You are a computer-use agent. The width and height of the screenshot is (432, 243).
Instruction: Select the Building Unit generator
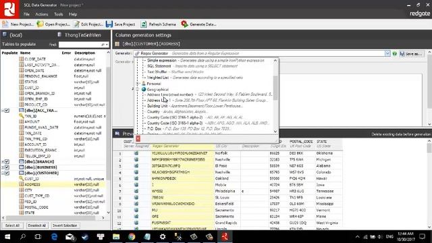tap(157, 106)
